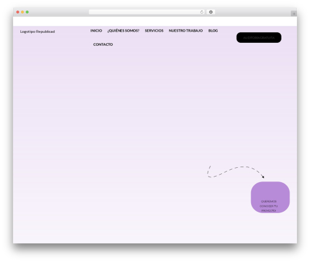Open the INICIO menu item
This screenshot has width=310, height=262.
tap(96, 30)
